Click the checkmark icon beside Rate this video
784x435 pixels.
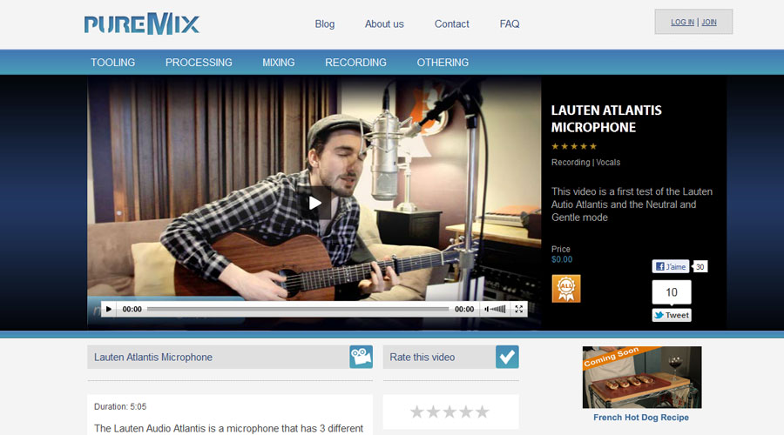coord(507,357)
